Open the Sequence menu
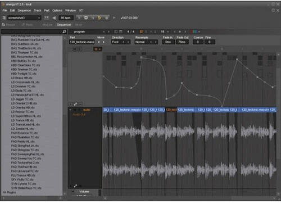Screen dimensions: 281x203 pos(24,10)
